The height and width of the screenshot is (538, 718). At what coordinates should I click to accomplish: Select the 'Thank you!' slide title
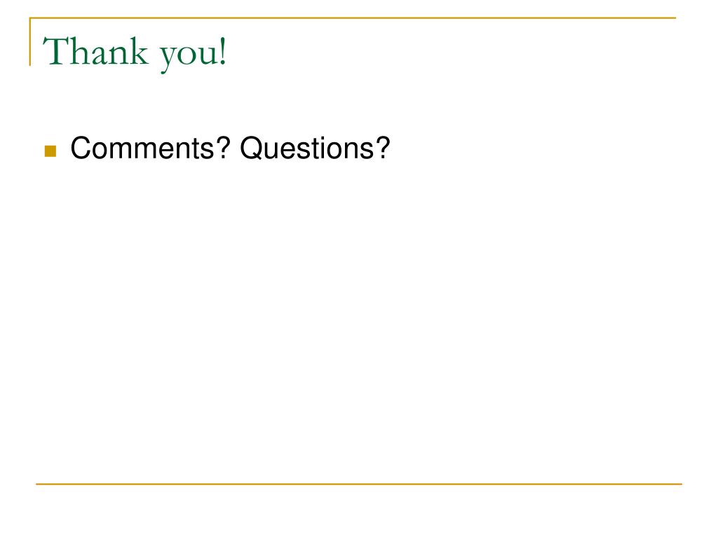point(135,53)
